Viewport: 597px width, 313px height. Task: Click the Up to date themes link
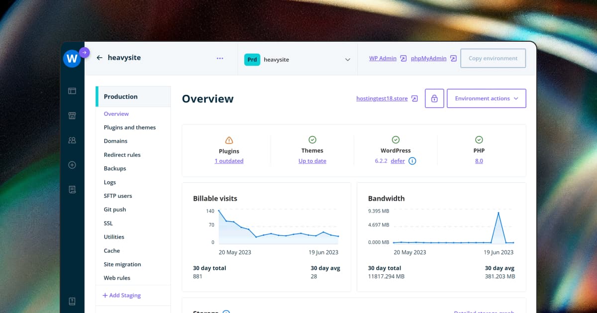(312, 161)
